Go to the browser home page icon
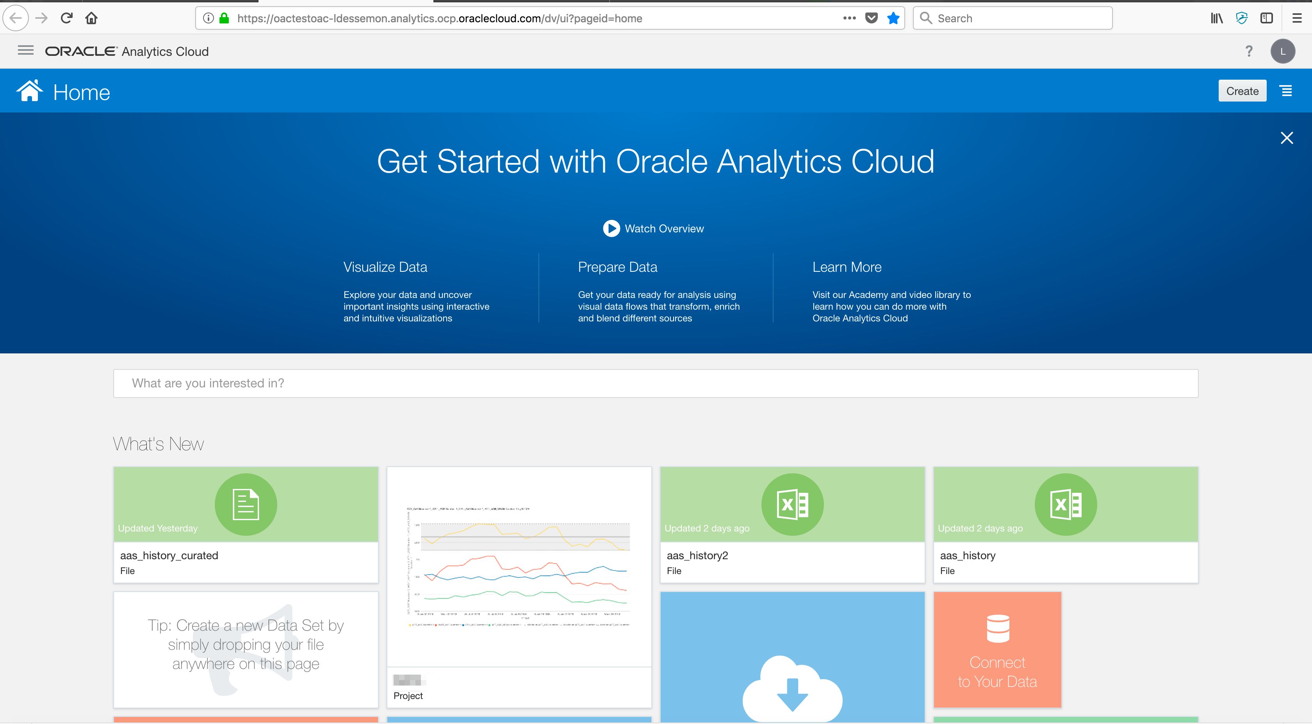 point(91,18)
